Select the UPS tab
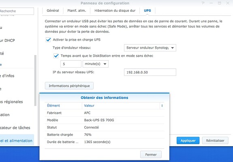This screenshot has height=162, width=233. [x=147, y=11]
